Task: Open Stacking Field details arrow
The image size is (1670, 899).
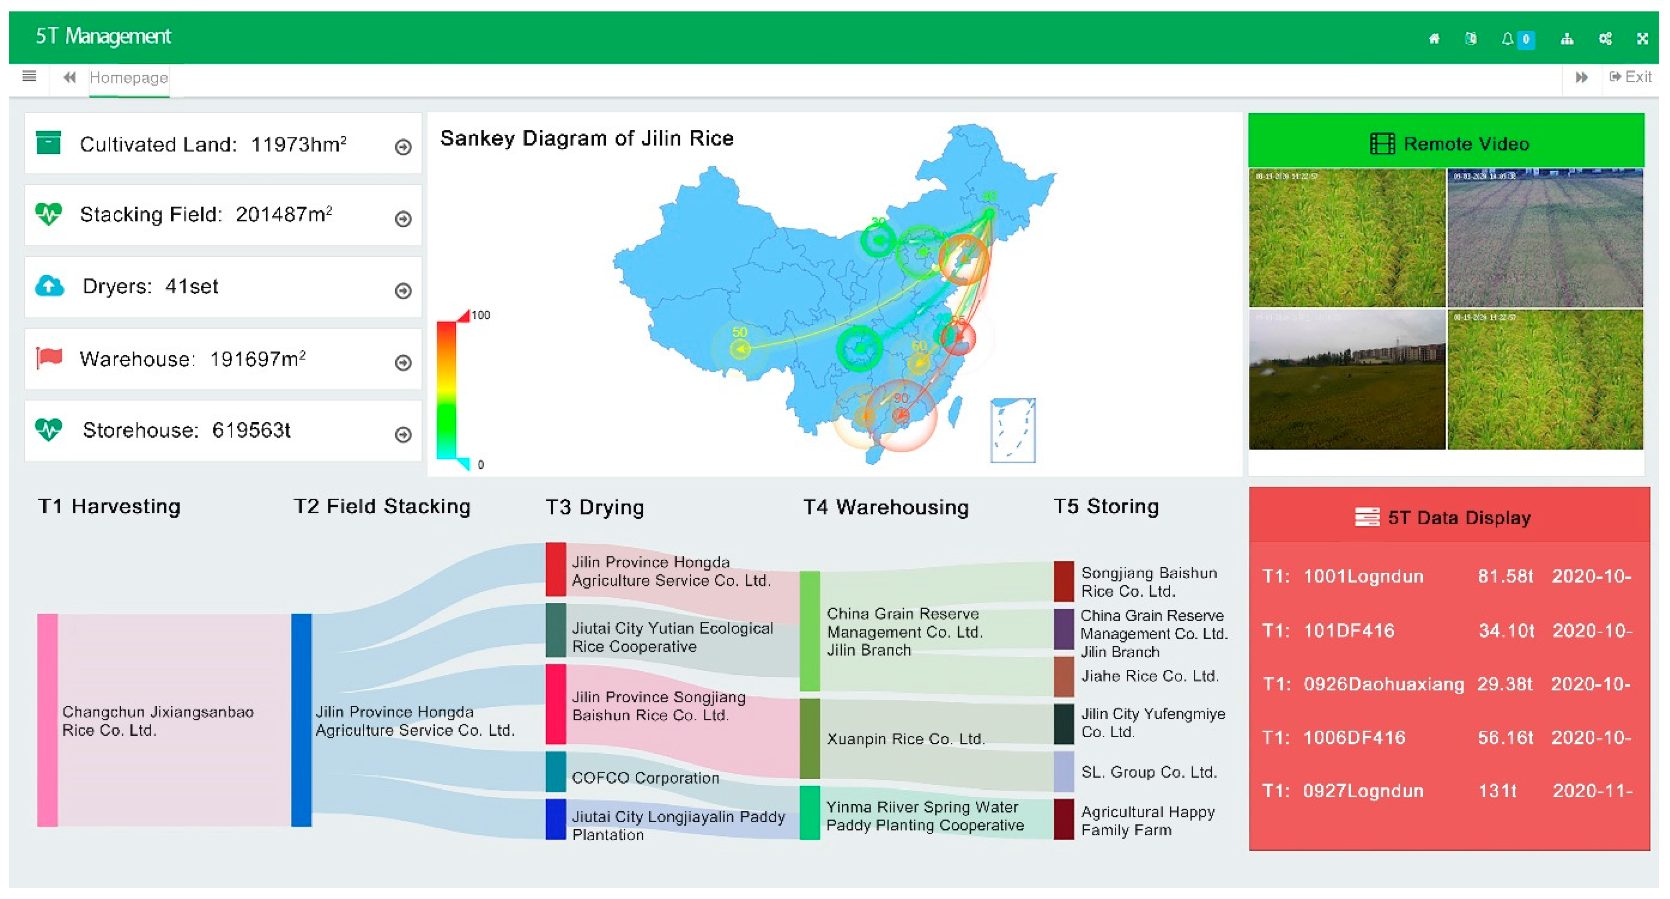Action: [x=403, y=219]
